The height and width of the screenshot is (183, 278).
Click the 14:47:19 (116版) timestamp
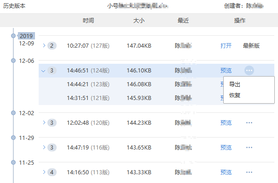pyautogui.click(x=88, y=148)
